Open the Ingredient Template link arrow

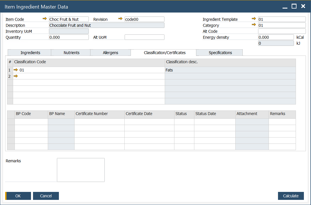[254, 19]
